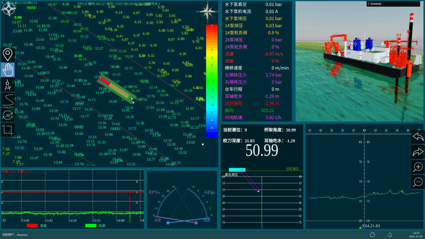Select the location pin tool
The image size is (425, 239).
pyautogui.click(x=7, y=54)
